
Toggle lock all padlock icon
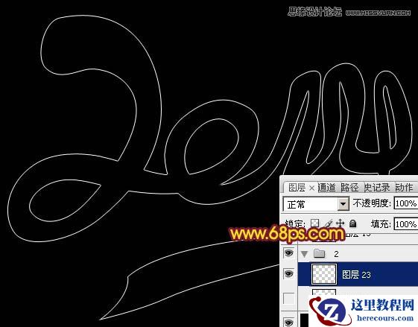click(352, 223)
